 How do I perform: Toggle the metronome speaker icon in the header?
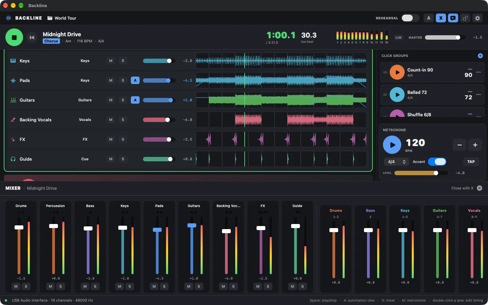[x=453, y=18]
